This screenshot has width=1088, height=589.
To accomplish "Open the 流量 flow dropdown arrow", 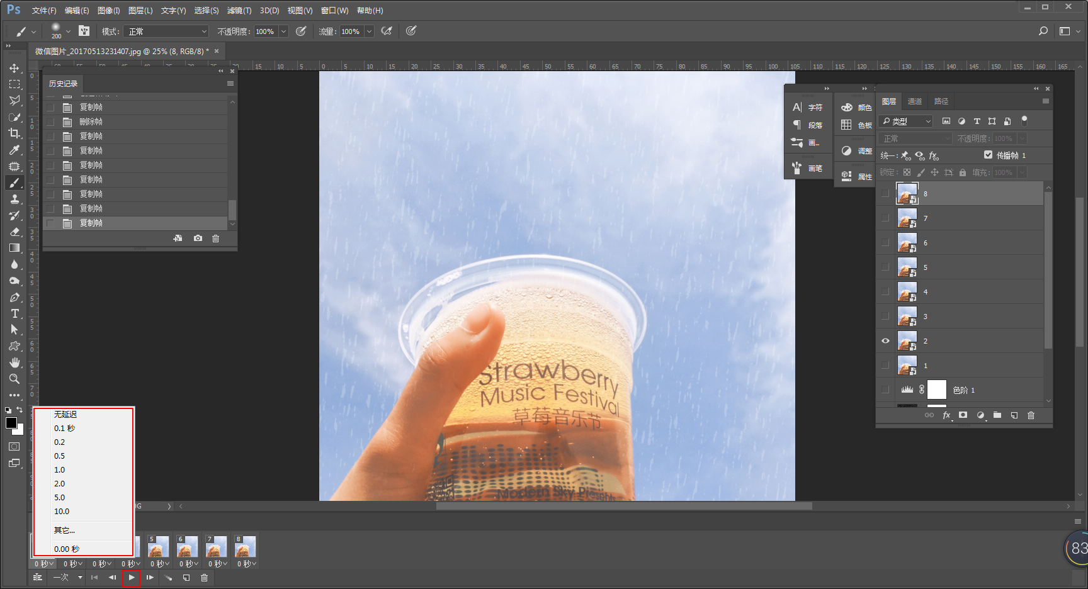I will point(369,31).
